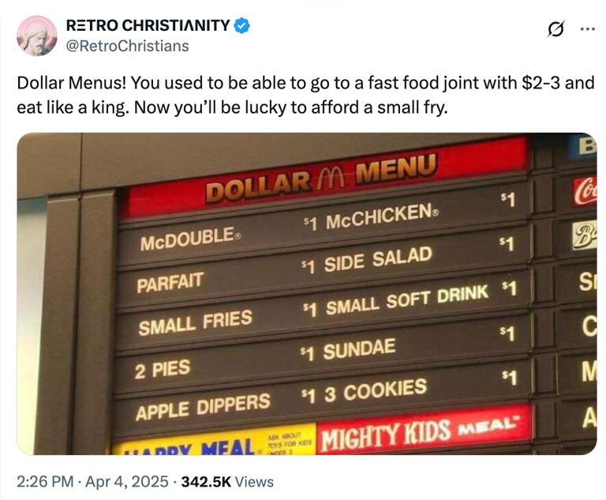Open the three-dot more options menu
The height and width of the screenshot is (500, 606).
(587, 29)
